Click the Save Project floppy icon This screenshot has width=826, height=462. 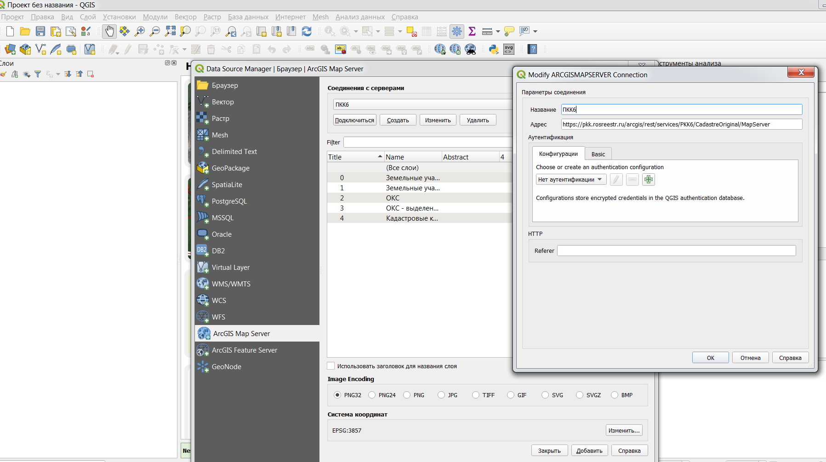(40, 31)
